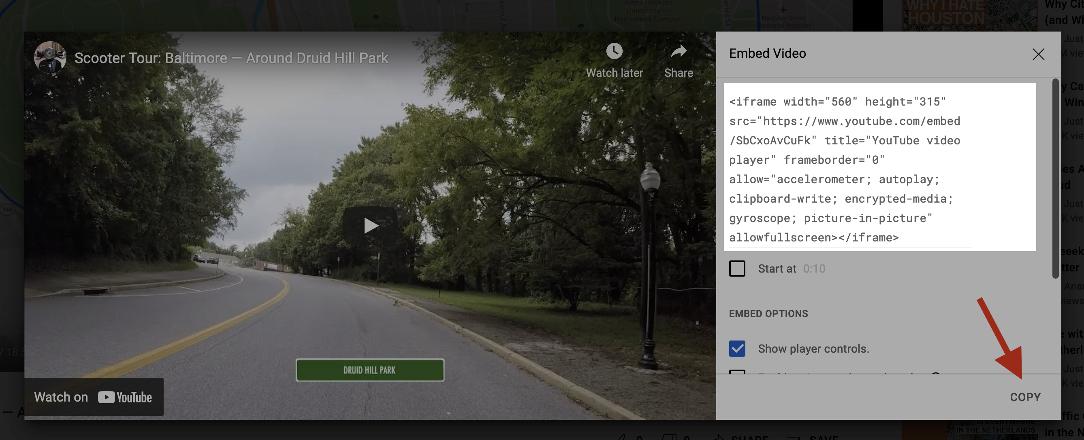Click the 0:10 start time field
Image resolution: width=1084 pixels, height=440 pixels.
(x=814, y=269)
